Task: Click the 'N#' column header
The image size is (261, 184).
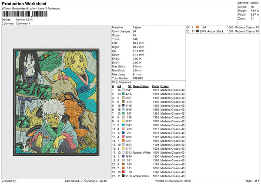Action: (x=119, y=86)
